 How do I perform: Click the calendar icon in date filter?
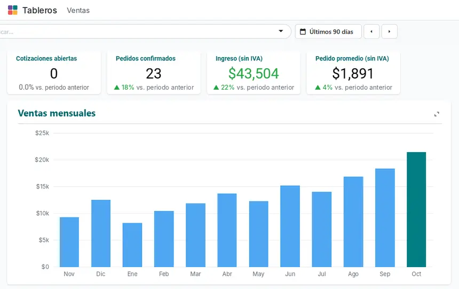click(x=303, y=32)
